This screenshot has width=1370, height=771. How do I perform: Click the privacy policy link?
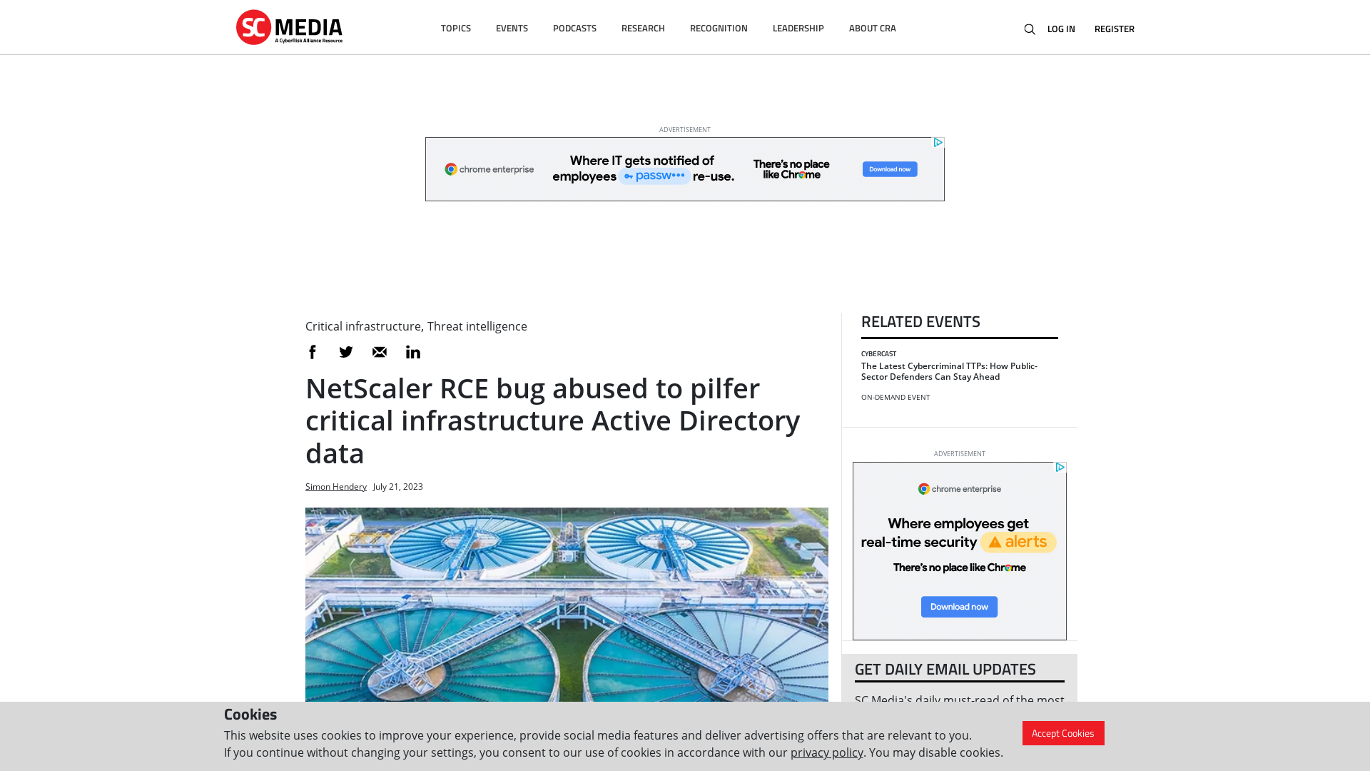(826, 752)
